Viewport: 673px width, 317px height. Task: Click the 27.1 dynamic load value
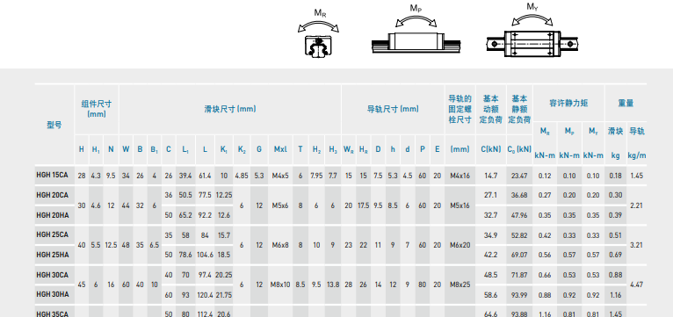pos(490,195)
